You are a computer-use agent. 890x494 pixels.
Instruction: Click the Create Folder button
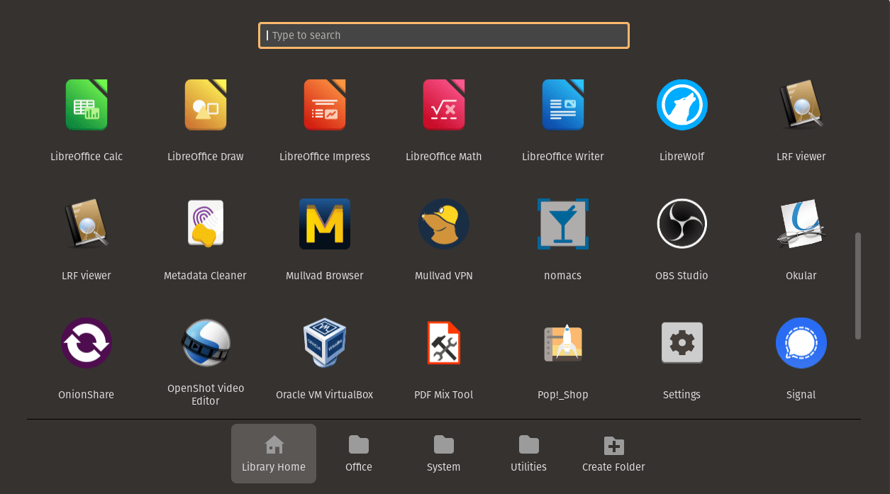[614, 454]
